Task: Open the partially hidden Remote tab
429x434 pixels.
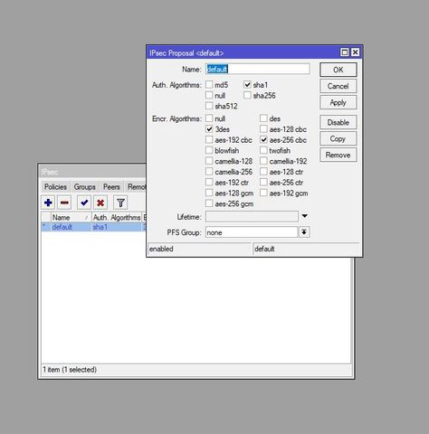Action: 136,187
